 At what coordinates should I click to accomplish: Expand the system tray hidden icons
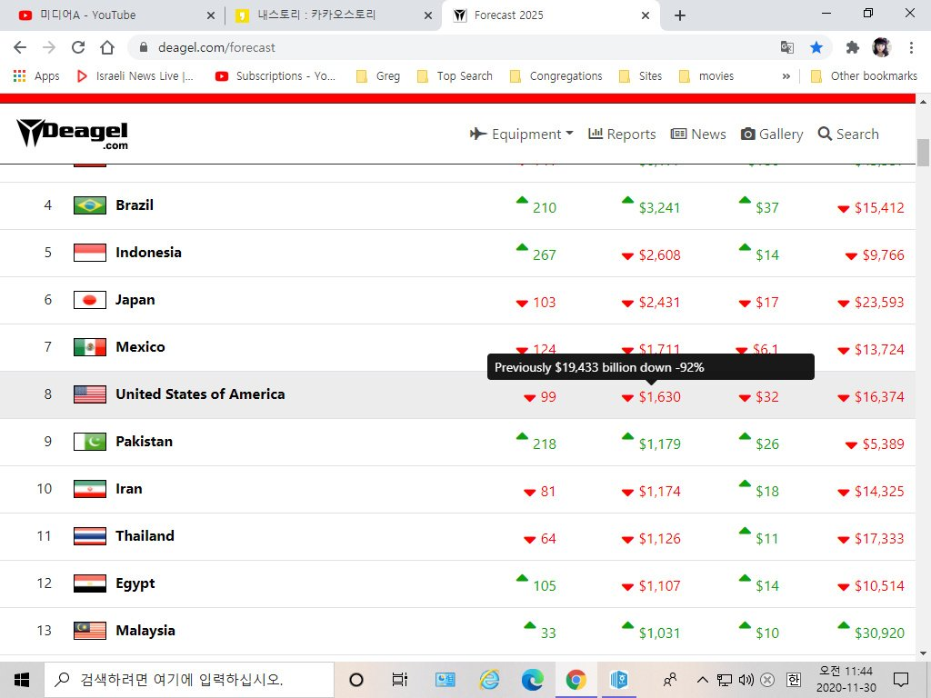pyautogui.click(x=702, y=679)
